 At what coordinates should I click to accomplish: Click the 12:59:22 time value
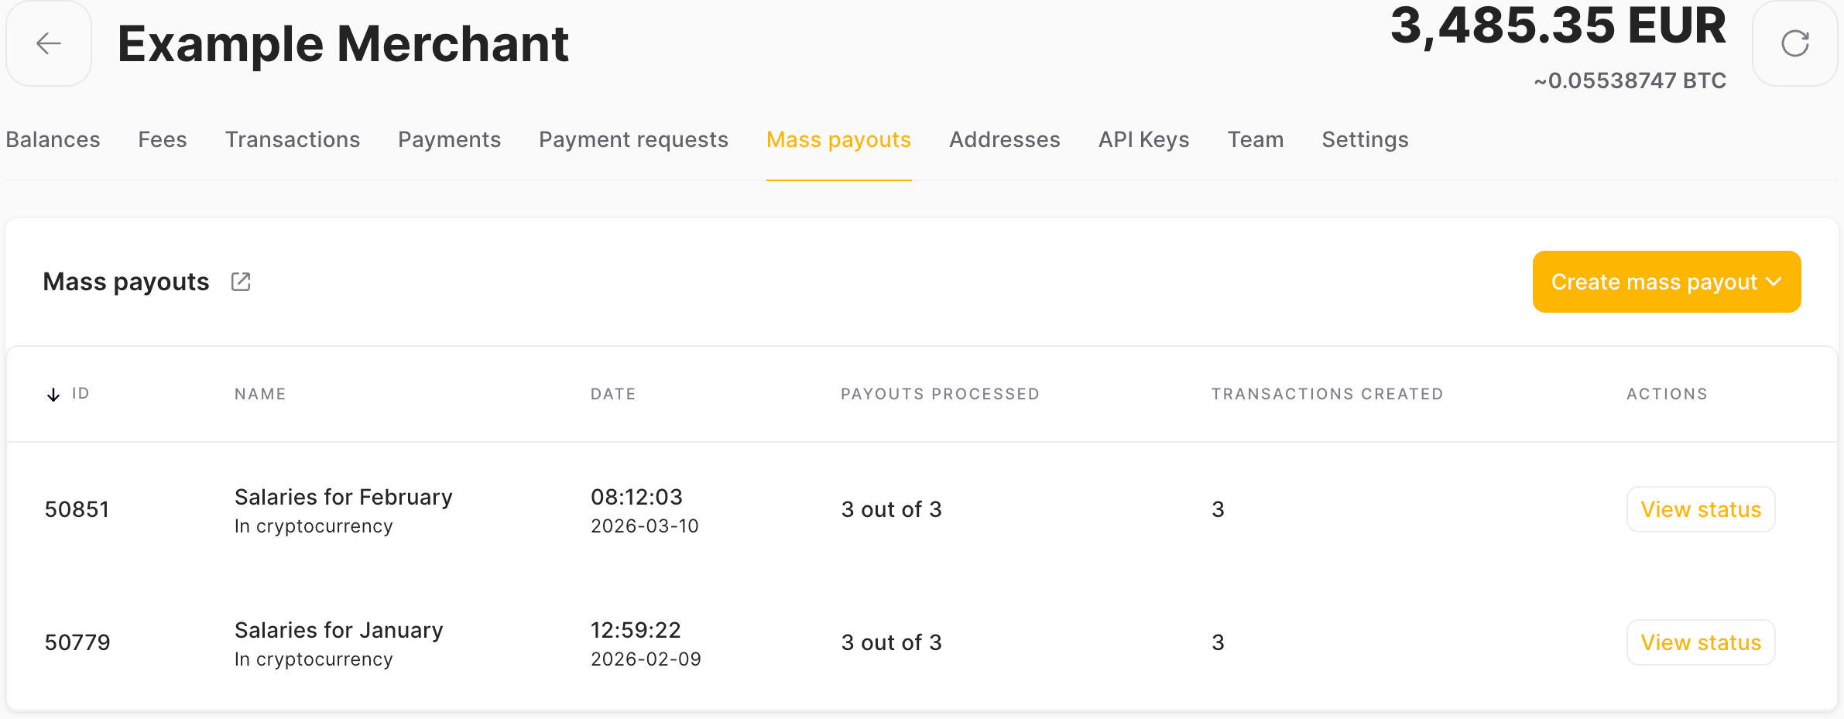point(636,630)
